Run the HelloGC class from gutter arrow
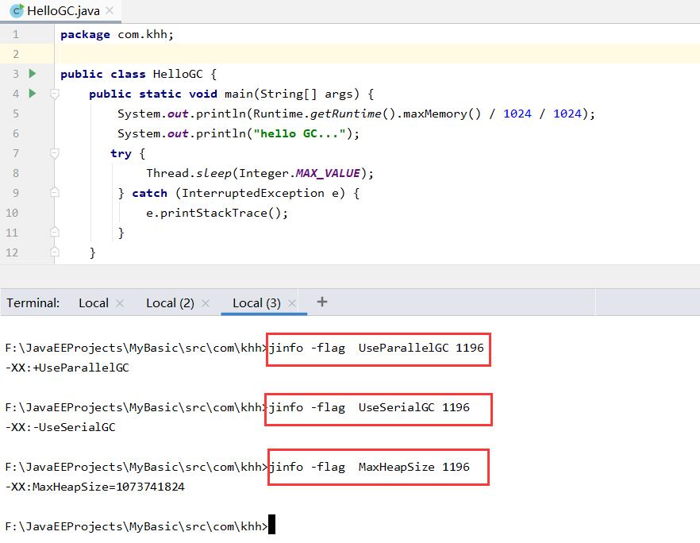This screenshot has height=543, width=700. 33,74
